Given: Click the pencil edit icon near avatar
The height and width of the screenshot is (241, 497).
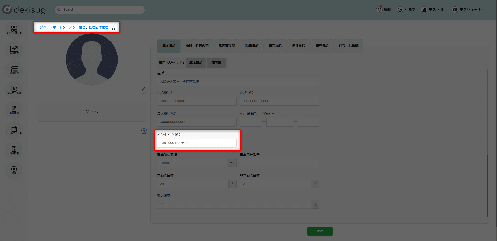Looking at the screenshot, I should pyautogui.click(x=143, y=89).
